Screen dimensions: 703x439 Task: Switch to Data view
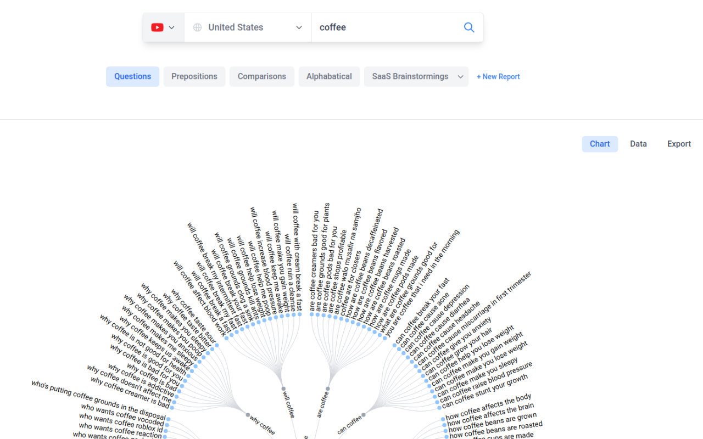pos(638,144)
